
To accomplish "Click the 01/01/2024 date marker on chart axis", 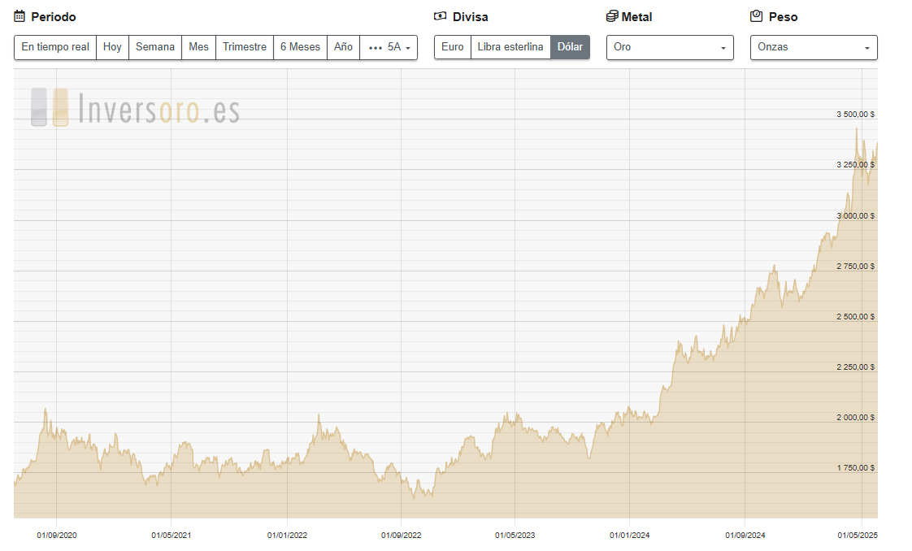I will 630,535.
